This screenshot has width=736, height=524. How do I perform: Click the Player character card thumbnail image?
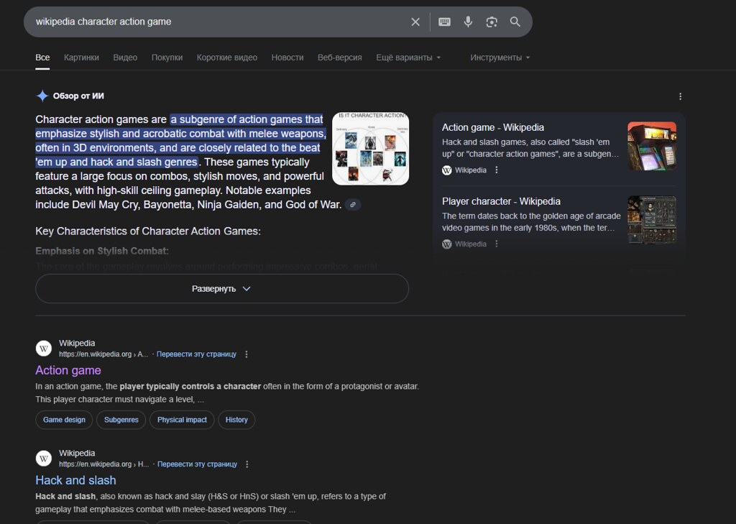click(x=652, y=220)
